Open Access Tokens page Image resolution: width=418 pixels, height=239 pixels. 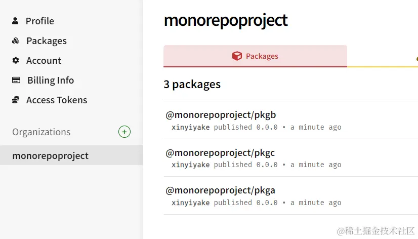tap(57, 100)
